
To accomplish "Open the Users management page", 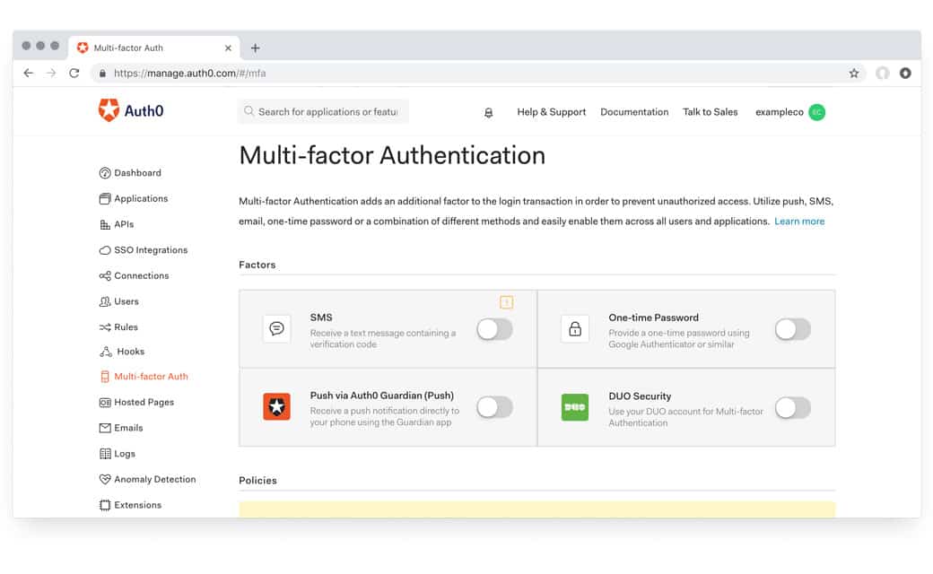I will (x=125, y=301).
